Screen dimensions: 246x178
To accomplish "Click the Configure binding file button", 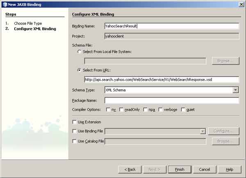I will coord(224,131).
